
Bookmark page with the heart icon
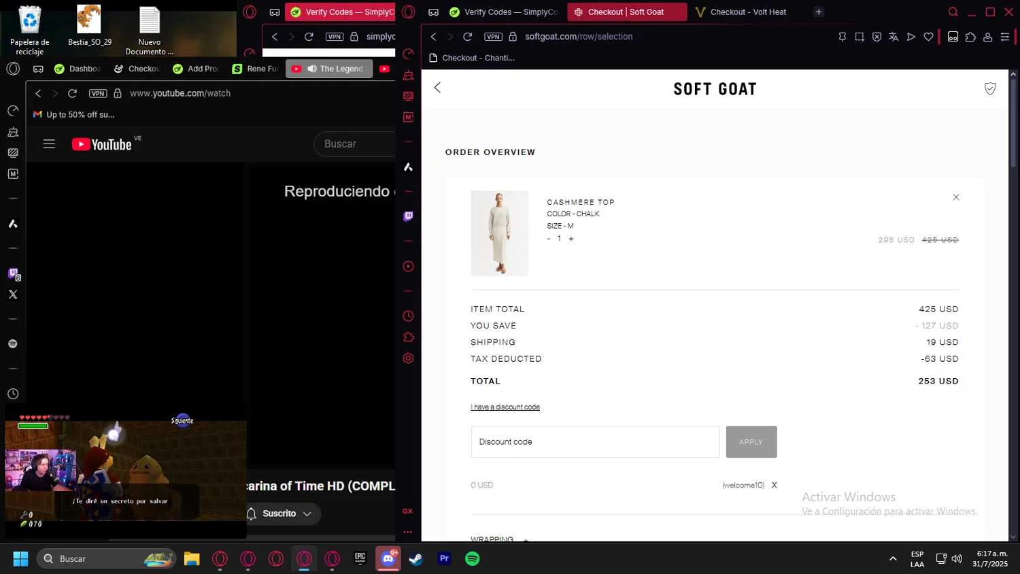pyautogui.click(x=928, y=37)
